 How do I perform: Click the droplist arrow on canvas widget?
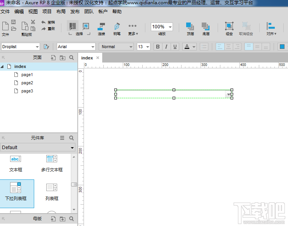pyautogui.click(x=228, y=94)
